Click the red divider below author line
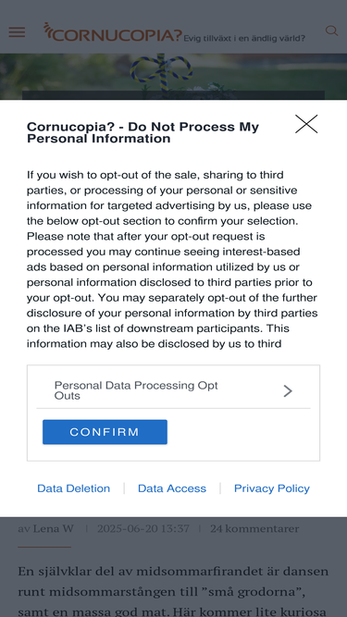The image size is (347, 617). (x=44, y=547)
